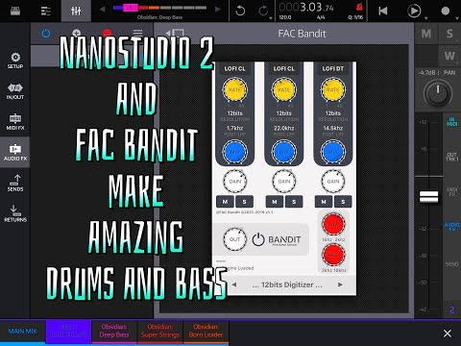Click the OUT level knob
This screenshot has width=461, height=346.
pos(234,239)
